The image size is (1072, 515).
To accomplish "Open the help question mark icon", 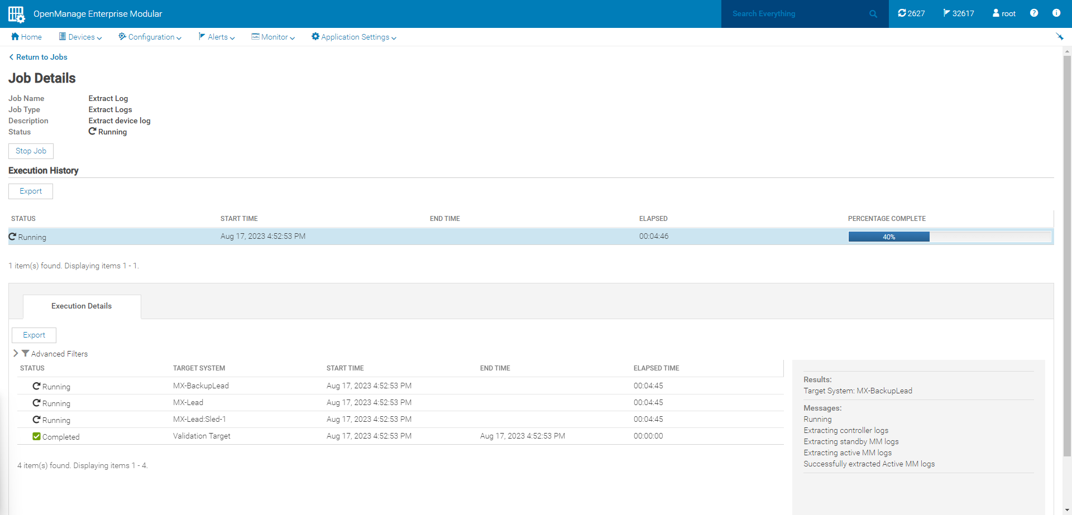I will pyautogui.click(x=1033, y=13).
